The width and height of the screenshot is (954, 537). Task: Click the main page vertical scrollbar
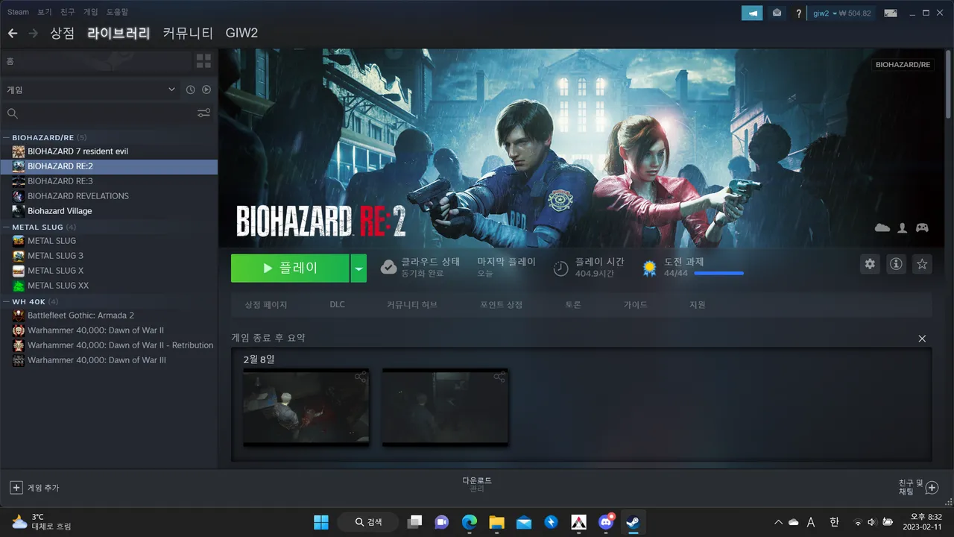pyautogui.click(x=950, y=84)
